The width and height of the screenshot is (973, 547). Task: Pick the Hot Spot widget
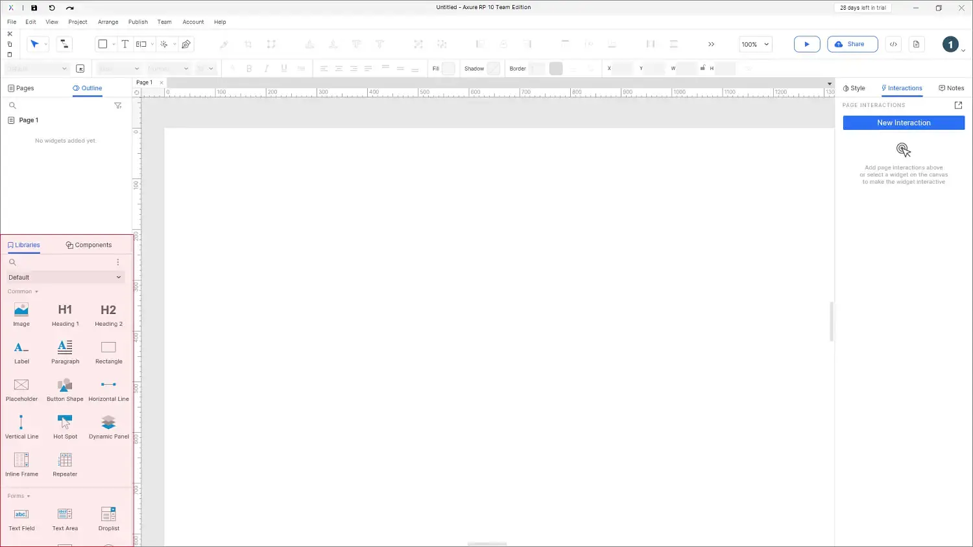pos(65,427)
